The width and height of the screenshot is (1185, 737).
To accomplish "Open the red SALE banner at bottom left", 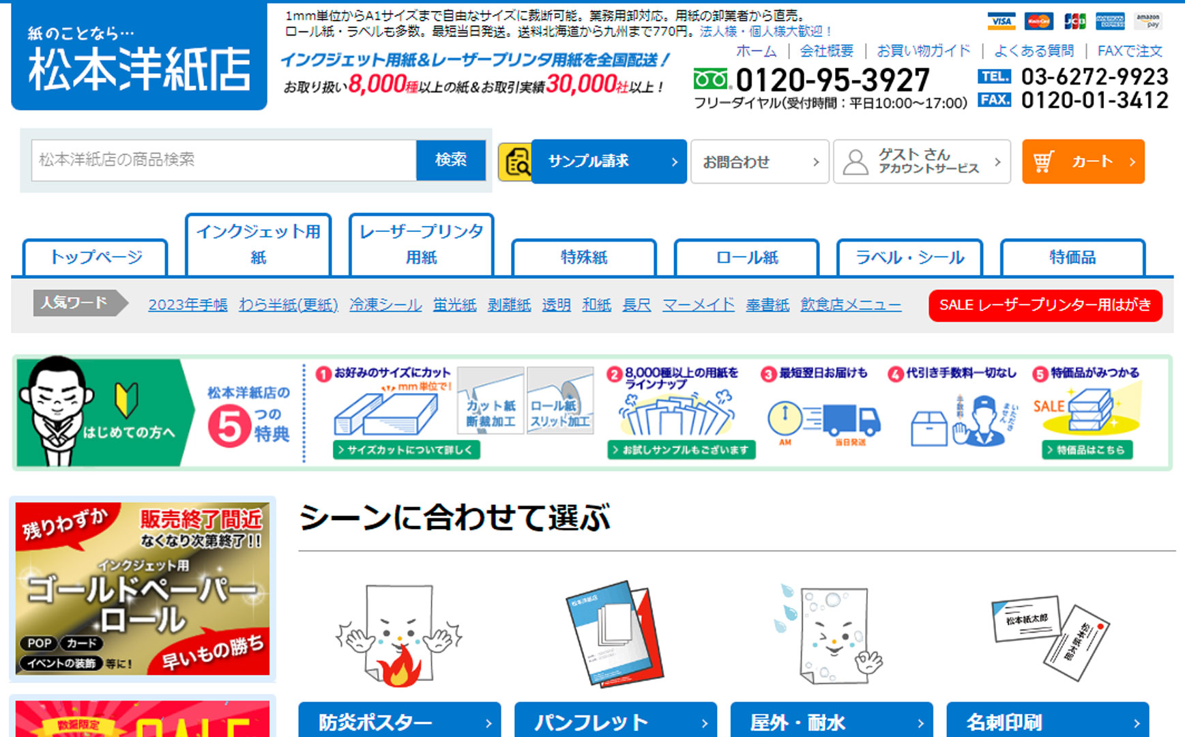I will click(x=143, y=719).
